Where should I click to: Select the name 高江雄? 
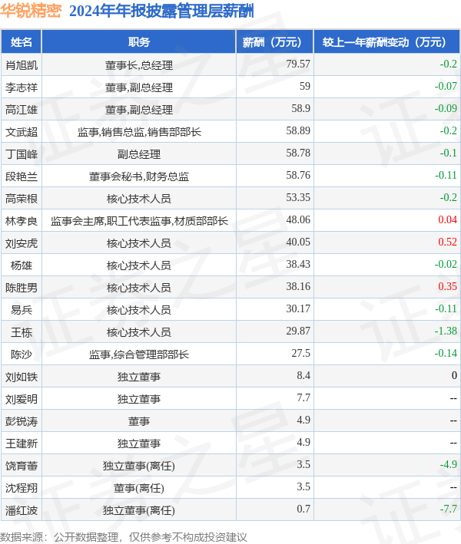(x=22, y=109)
